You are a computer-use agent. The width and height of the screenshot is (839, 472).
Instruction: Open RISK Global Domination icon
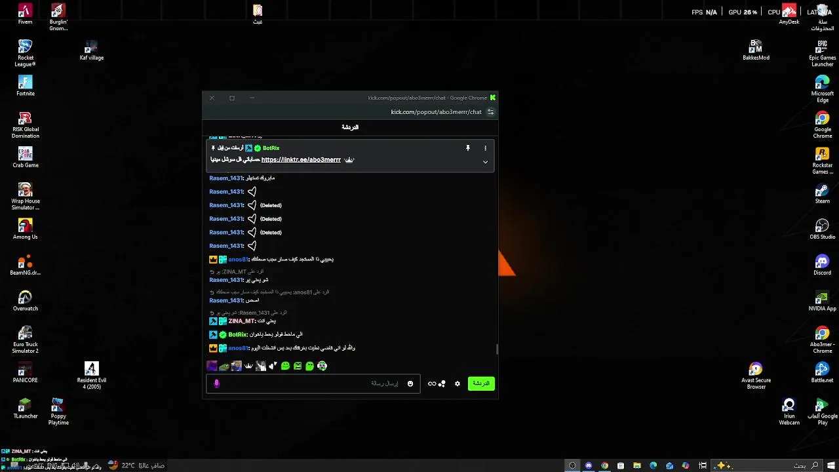25,125
